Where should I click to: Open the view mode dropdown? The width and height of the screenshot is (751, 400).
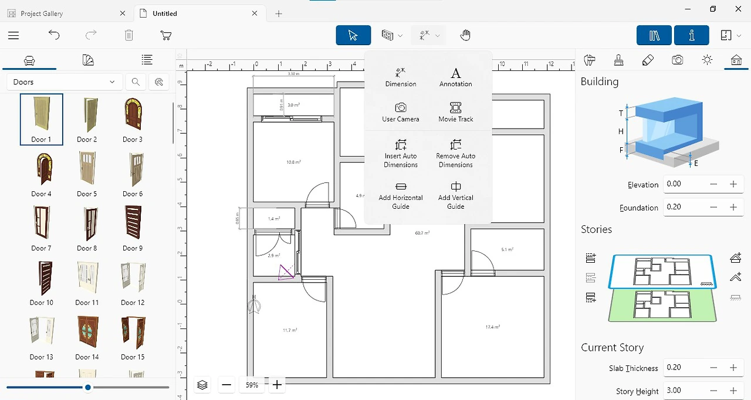tap(730, 36)
